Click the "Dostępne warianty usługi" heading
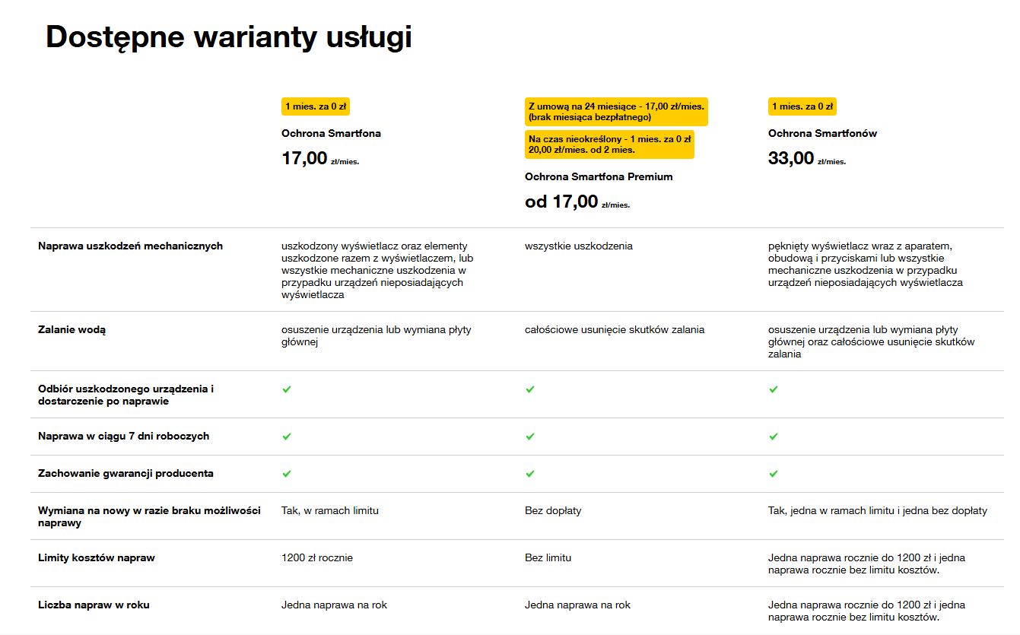The height and width of the screenshot is (635, 1020). click(229, 37)
